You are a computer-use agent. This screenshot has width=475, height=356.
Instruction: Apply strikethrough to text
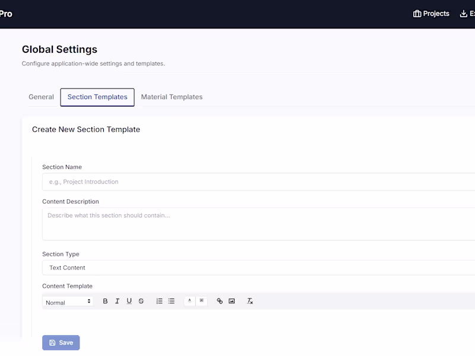(x=141, y=301)
